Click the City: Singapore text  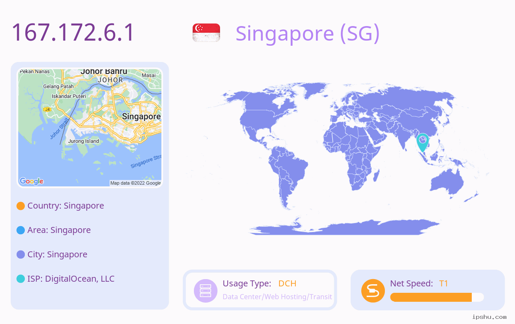(57, 254)
